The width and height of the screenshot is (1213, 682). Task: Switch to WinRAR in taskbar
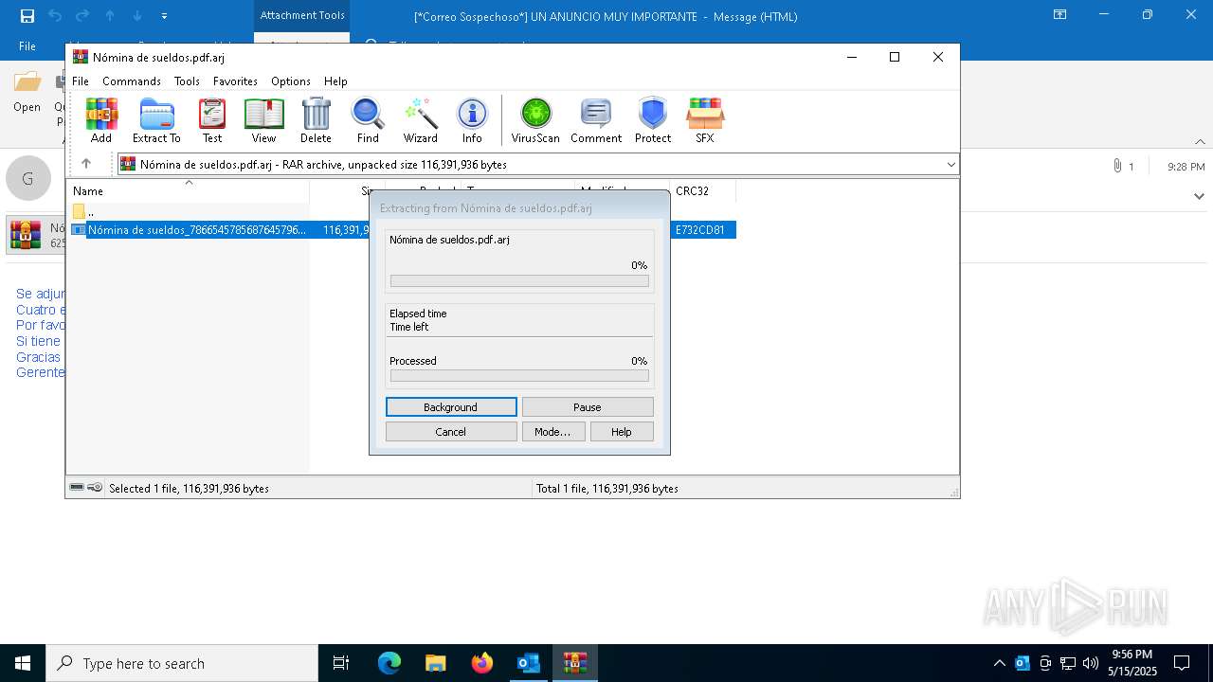tap(574, 663)
